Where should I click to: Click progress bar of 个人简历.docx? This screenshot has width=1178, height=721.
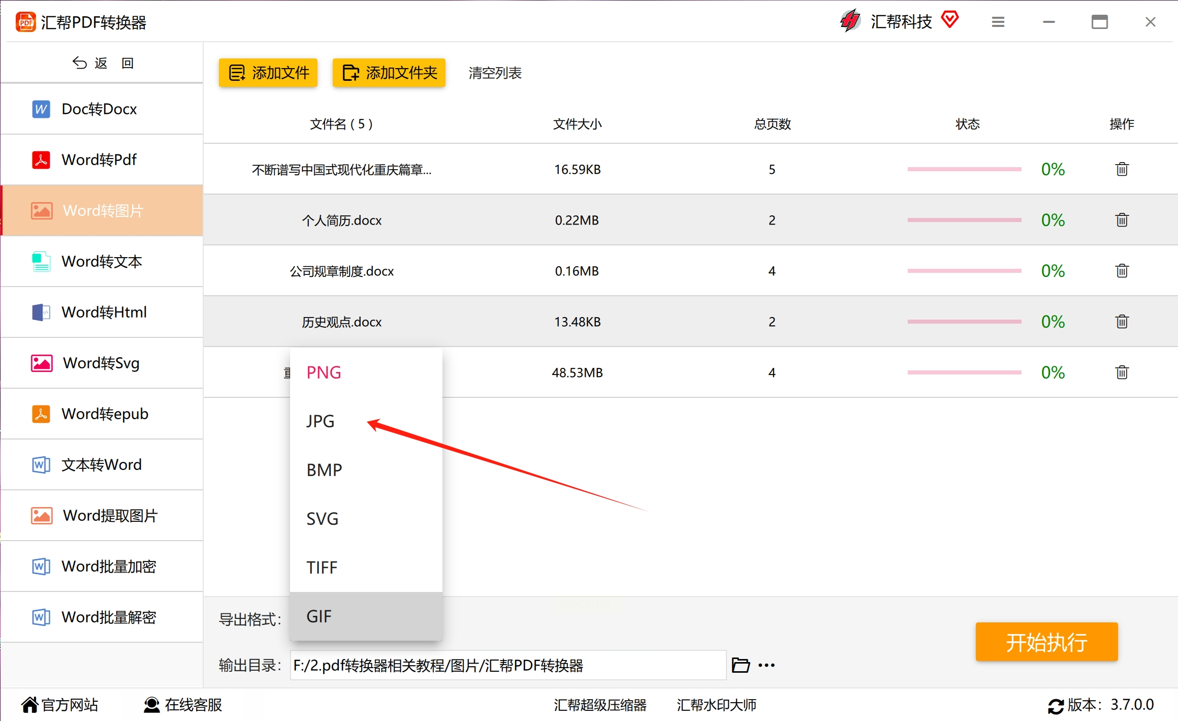click(964, 220)
